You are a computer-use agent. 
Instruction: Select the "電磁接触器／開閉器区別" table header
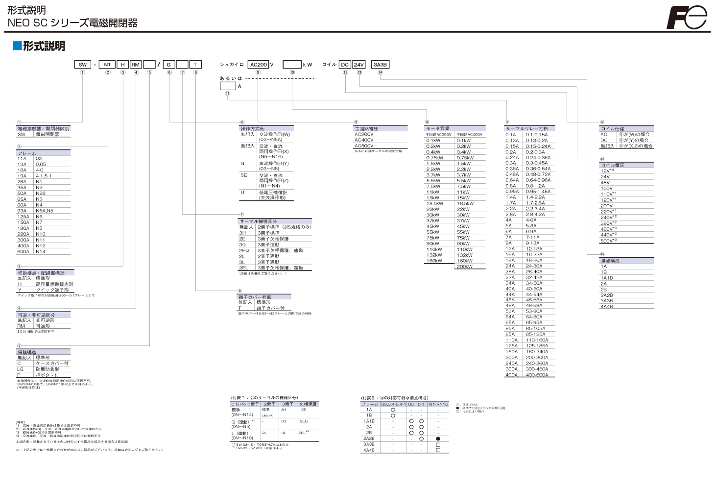(44, 128)
